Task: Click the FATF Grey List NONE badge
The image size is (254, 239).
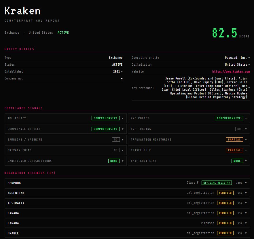Action: pos(237,161)
